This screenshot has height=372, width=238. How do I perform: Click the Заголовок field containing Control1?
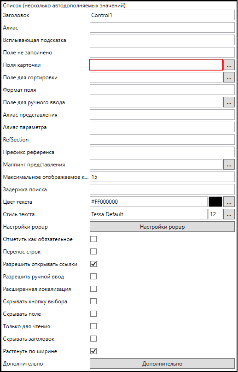162,15
